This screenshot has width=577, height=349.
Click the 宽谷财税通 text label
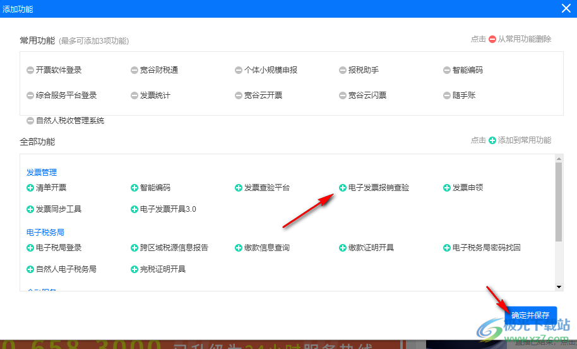pyautogui.click(x=159, y=70)
